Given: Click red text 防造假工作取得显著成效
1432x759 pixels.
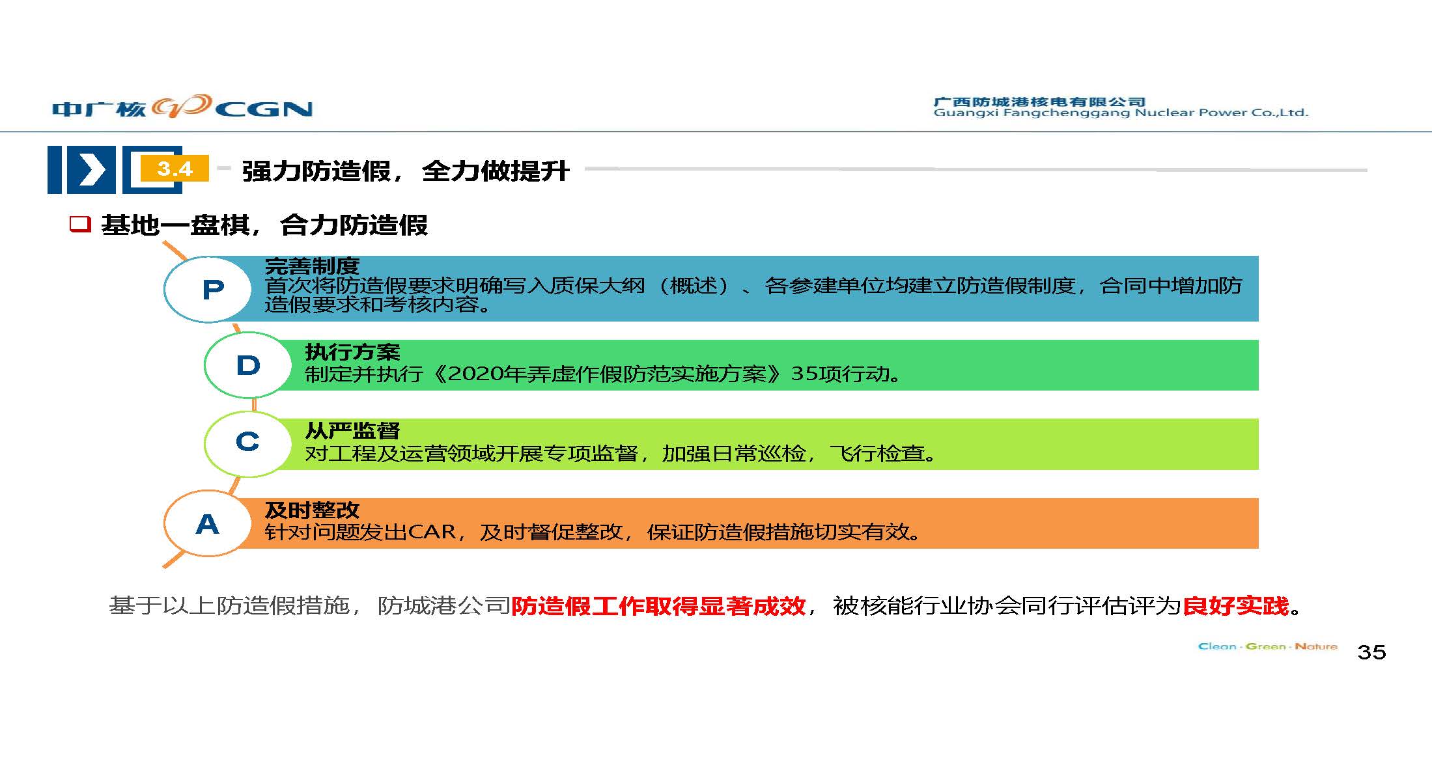Looking at the screenshot, I should [x=658, y=606].
